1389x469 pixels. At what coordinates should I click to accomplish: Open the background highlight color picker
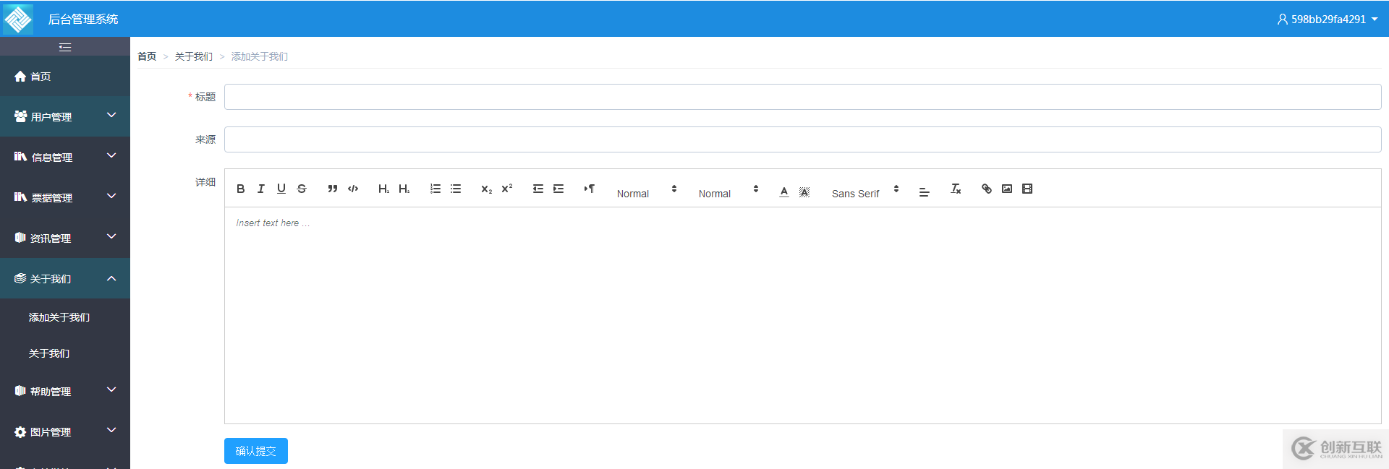[804, 192]
